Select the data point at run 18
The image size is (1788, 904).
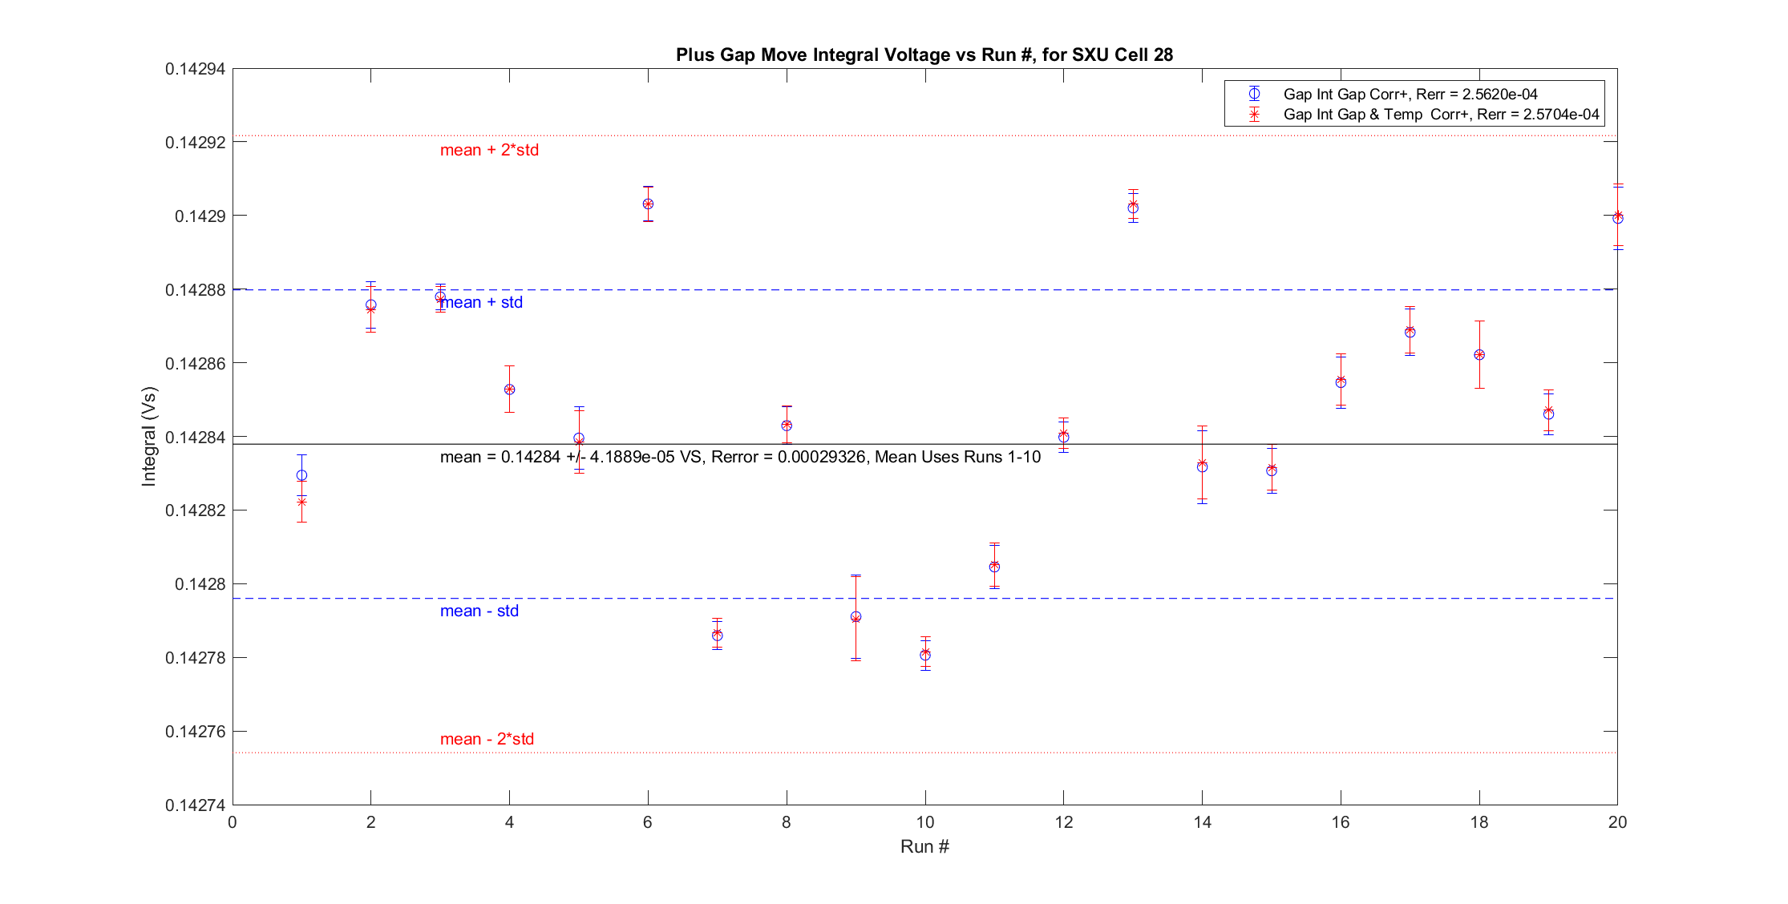tap(1479, 355)
